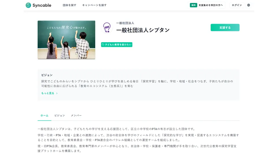The height and width of the screenshot is (156, 278).
Task: Open the 団体を探す menu item
Action: (69, 5)
